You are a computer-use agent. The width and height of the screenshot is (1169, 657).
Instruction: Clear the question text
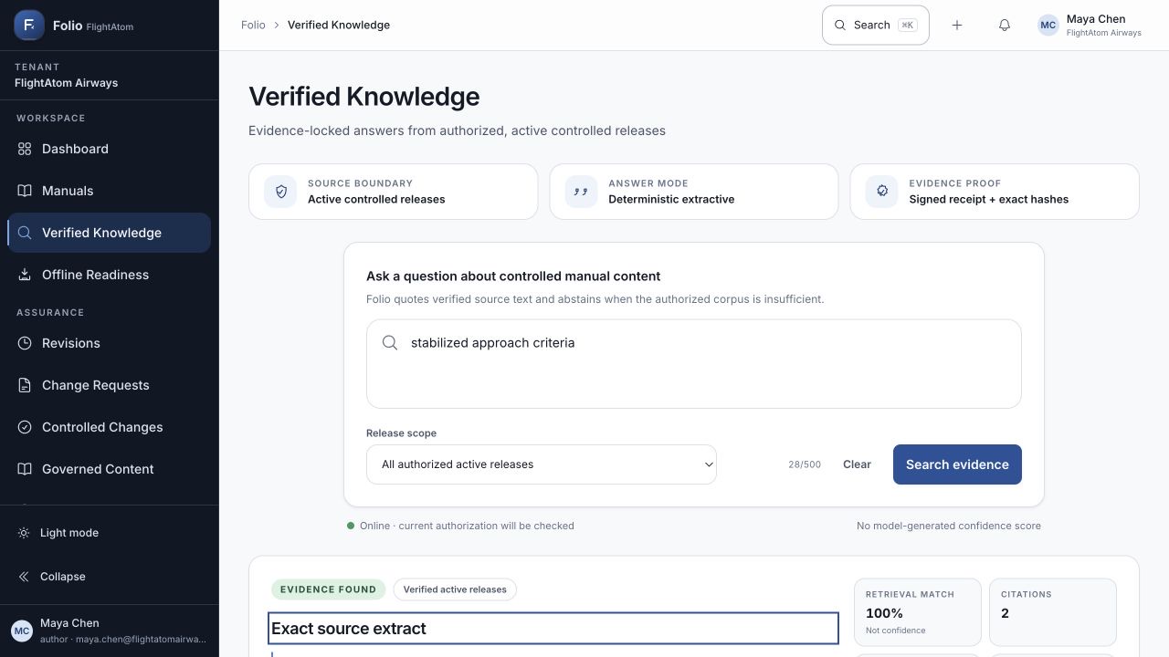857,464
